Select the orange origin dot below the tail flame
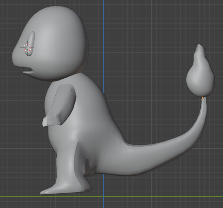The height and width of the screenshot is (208, 223). pos(203,98)
